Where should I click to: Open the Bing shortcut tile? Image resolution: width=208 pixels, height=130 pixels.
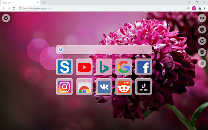(x=104, y=67)
